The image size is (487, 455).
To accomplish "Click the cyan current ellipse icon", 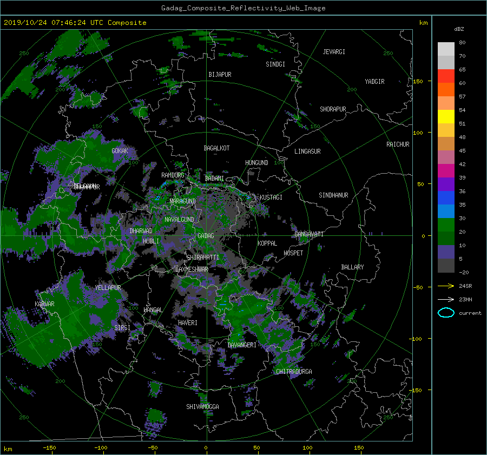I will [x=446, y=313].
